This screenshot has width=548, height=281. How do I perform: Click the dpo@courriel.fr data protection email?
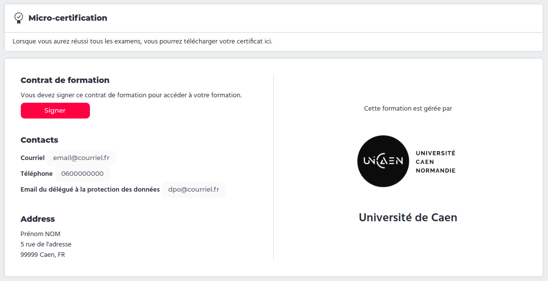click(194, 190)
